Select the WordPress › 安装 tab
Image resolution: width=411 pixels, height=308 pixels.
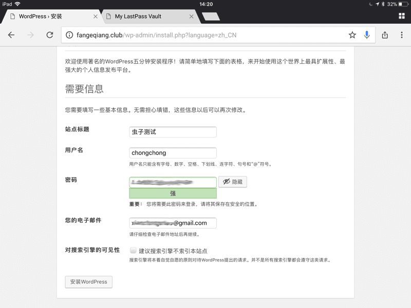click(46, 16)
